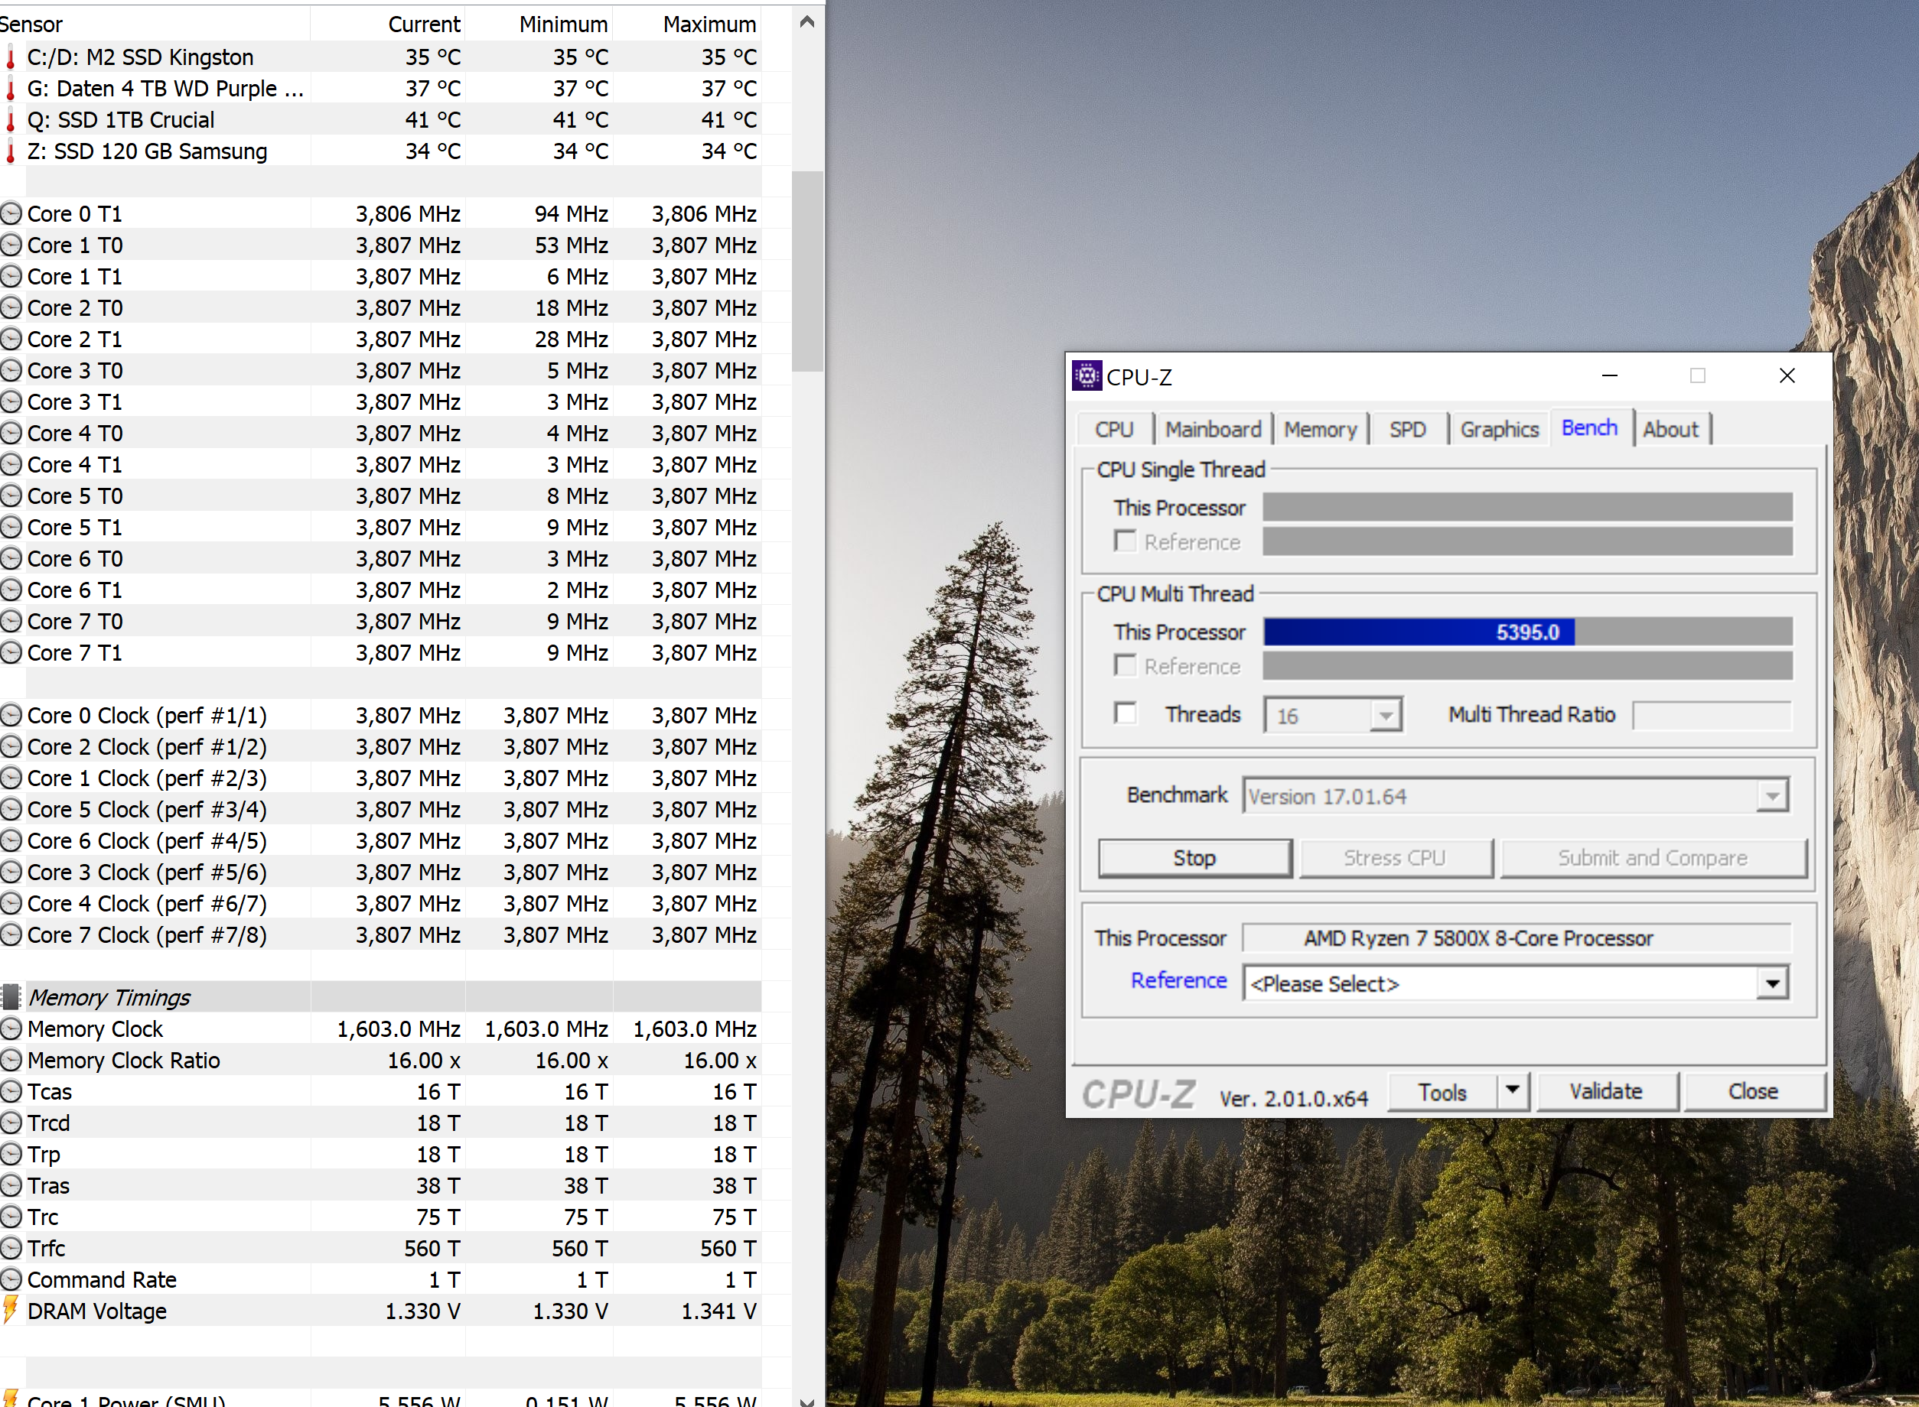
Task: Click thermometer icon beside Q: SSD 1TB Crucial
Action: pyautogui.click(x=11, y=120)
